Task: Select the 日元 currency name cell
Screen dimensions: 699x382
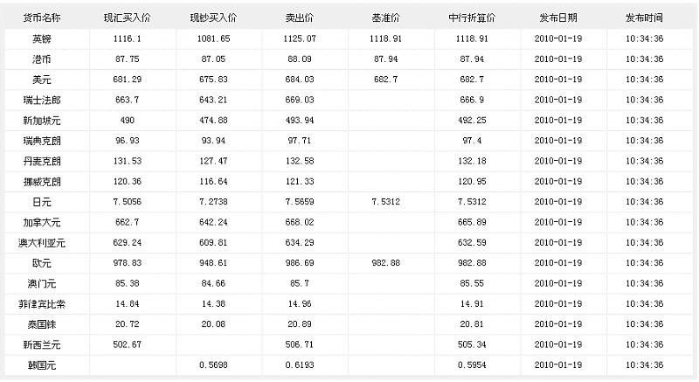Action: point(42,202)
